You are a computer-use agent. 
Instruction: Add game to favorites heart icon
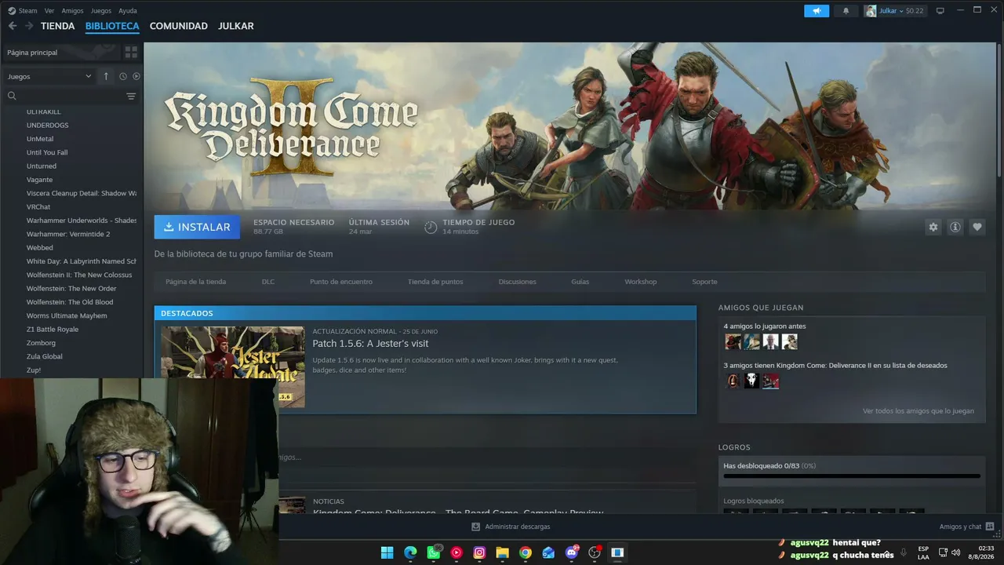977,227
